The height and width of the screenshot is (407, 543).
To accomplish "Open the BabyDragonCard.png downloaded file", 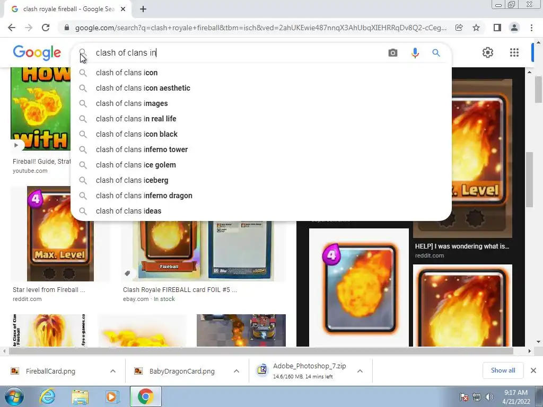I will [182, 371].
